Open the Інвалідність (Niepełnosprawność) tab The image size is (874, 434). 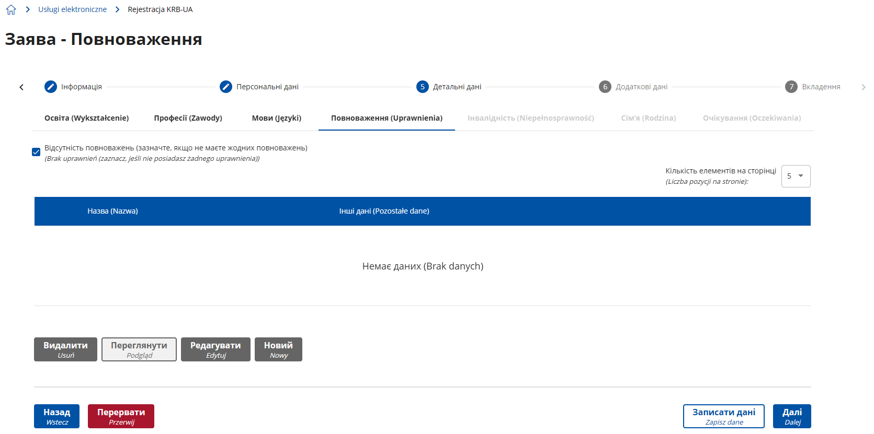531,118
